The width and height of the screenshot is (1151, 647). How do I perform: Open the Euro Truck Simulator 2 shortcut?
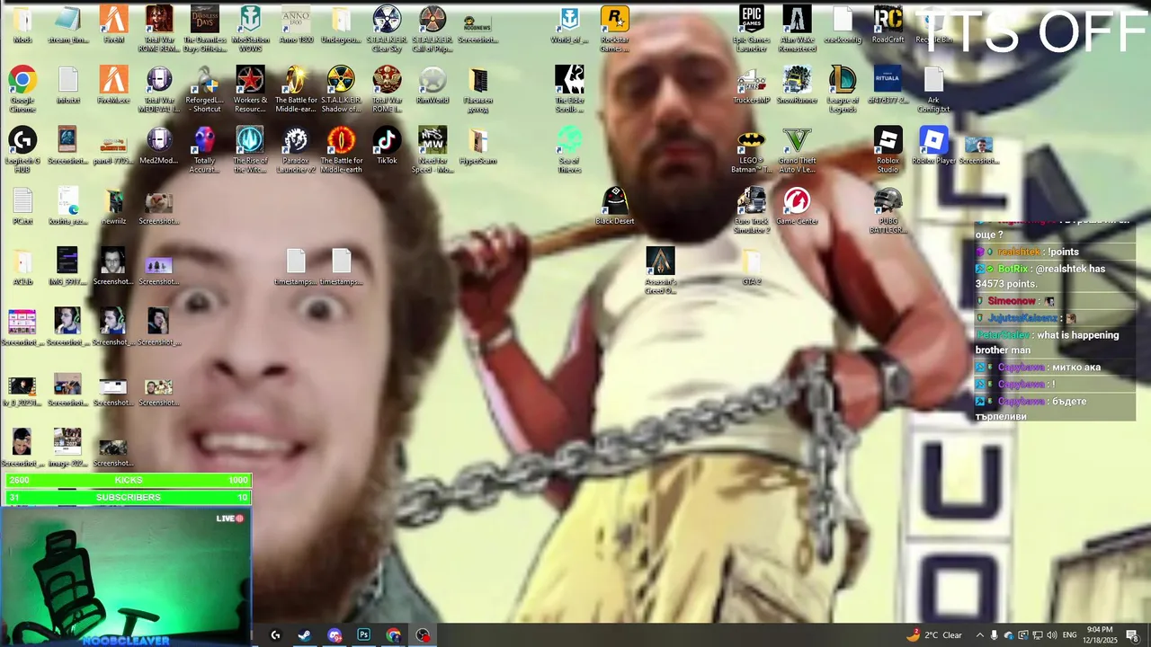[751, 211]
